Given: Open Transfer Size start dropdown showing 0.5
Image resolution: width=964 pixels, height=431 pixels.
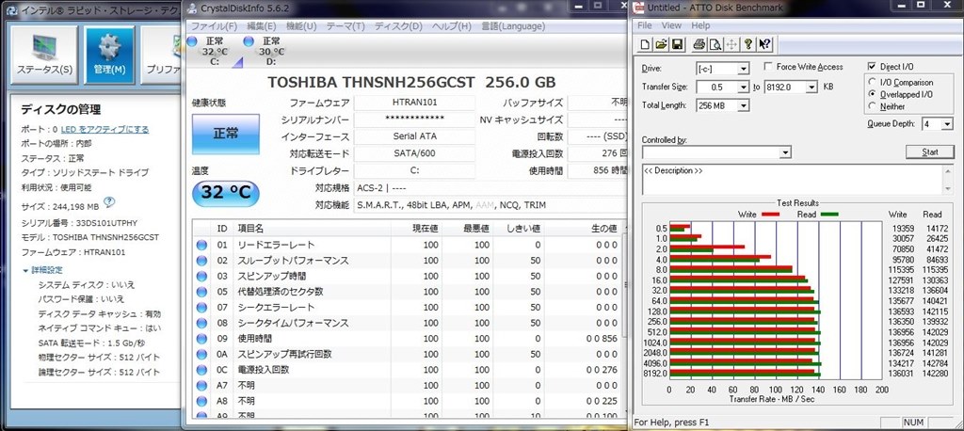Looking at the screenshot, I should pos(744,87).
